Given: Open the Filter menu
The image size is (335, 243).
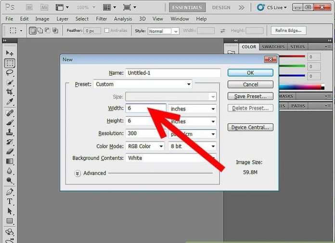Looking at the screenshot, I should tap(101, 19).
